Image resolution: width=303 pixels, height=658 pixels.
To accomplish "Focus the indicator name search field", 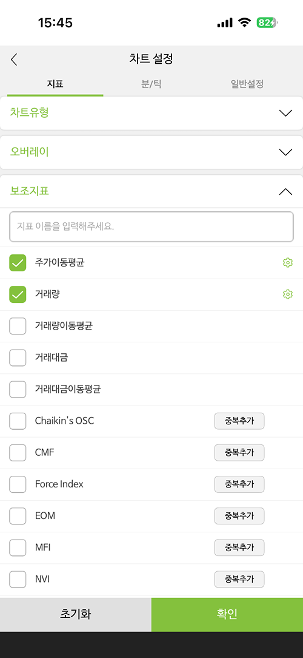I will pyautogui.click(x=151, y=226).
